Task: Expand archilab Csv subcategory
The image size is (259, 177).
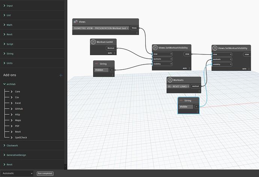Action: point(12,97)
